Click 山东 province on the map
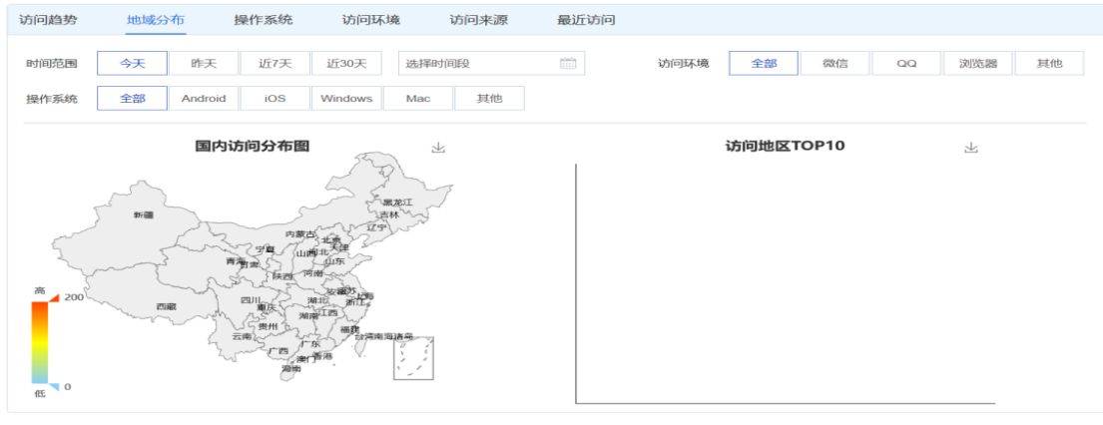The width and height of the screenshot is (1103, 425). point(334,261)
